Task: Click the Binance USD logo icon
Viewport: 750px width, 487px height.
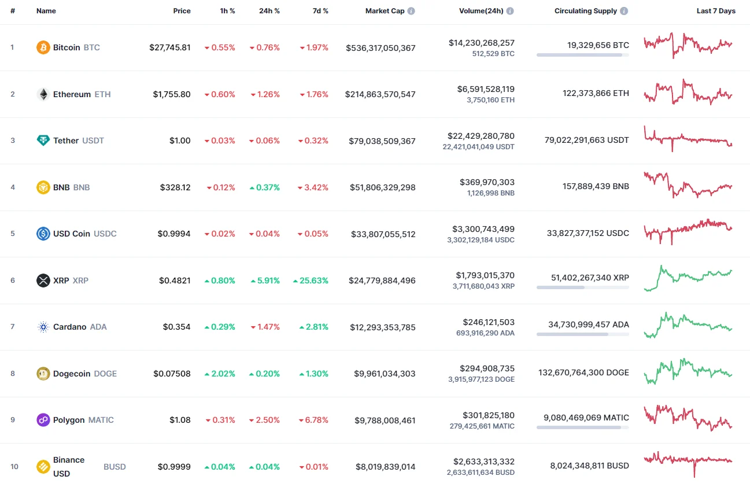Action: coord(41,467)
